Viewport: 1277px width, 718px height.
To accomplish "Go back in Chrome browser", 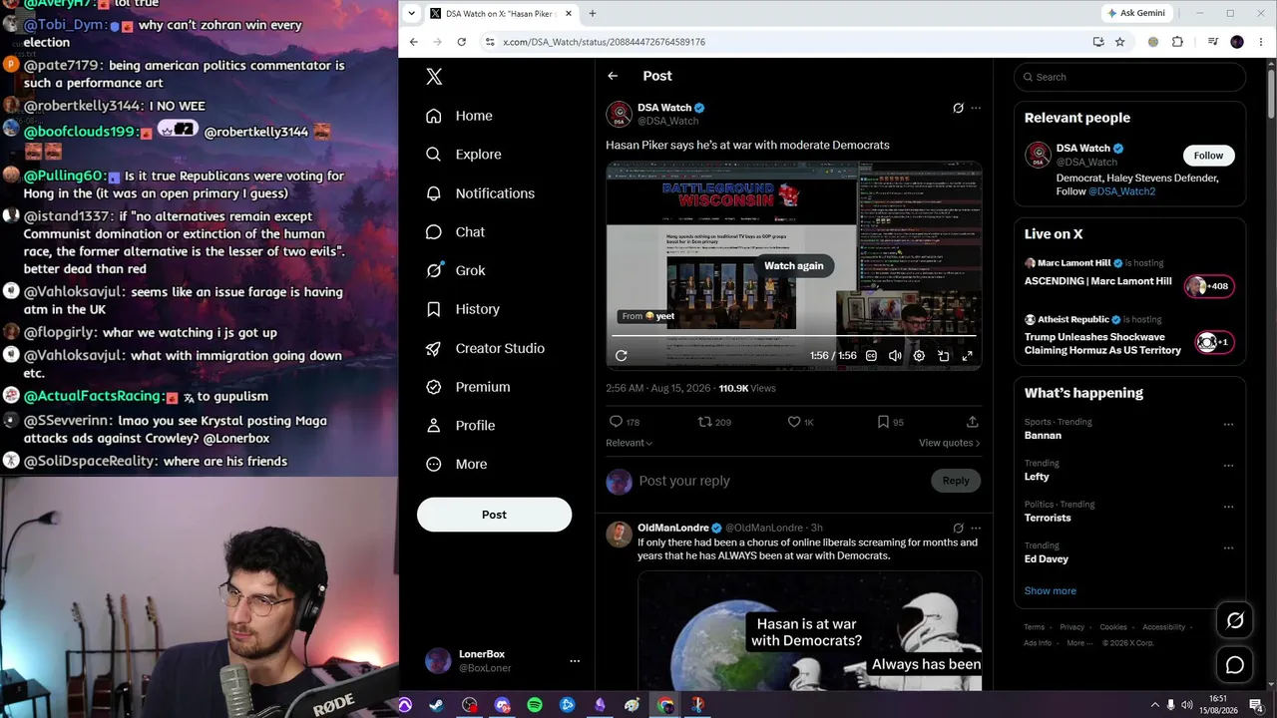I will pyautogui.click(x=413, y=42).
